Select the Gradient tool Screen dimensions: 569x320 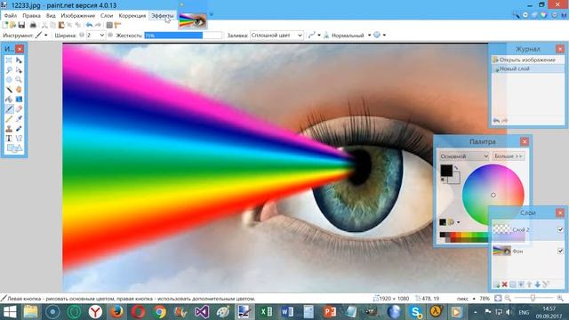[x=19, y=99]
